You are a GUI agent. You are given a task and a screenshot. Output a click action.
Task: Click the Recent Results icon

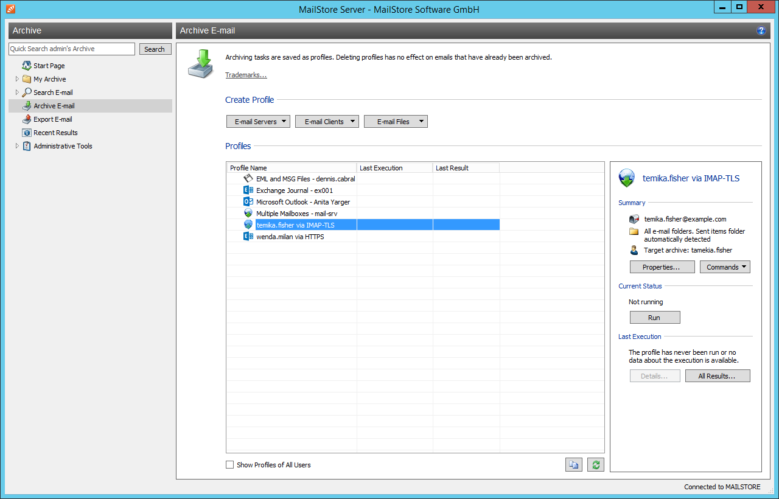pos(27,133)
